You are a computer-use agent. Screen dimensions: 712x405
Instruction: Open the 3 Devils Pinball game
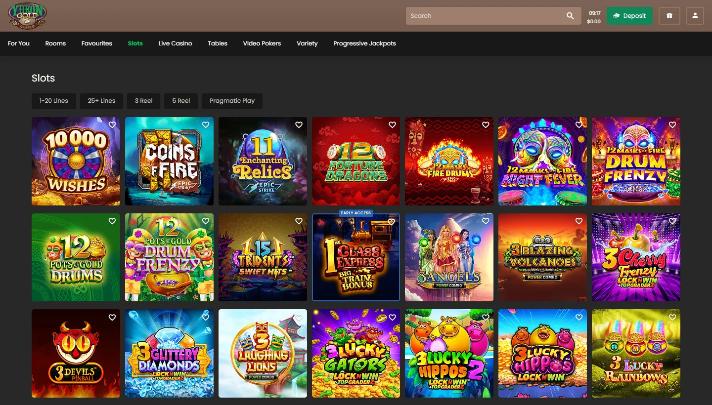coord(76,353)
